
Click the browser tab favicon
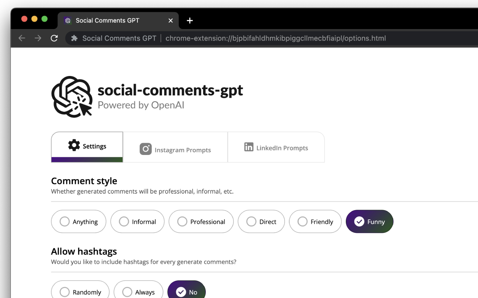click(x=68, y=20)
